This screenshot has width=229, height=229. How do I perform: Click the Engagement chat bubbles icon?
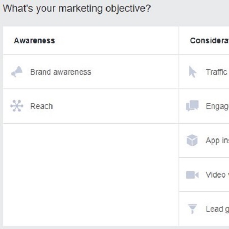pos(192,106)
